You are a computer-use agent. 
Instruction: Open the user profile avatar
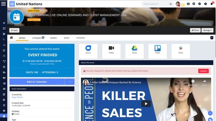tap(178, 4)
